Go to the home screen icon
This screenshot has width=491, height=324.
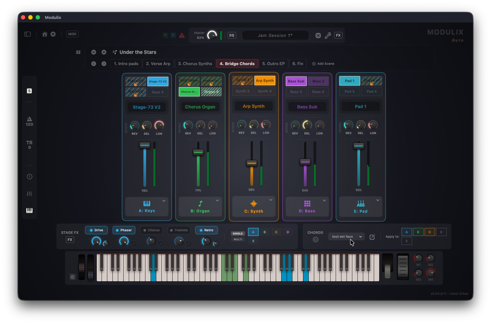point(45,34)
